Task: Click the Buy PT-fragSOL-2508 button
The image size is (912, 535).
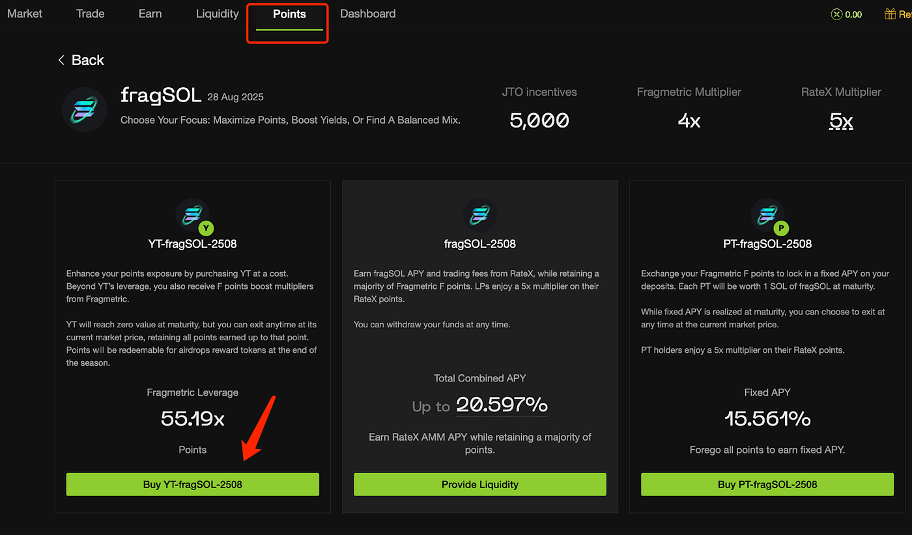Action: point(767,484)
